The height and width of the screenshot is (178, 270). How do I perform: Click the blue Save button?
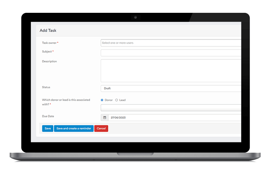coord(48,128)
